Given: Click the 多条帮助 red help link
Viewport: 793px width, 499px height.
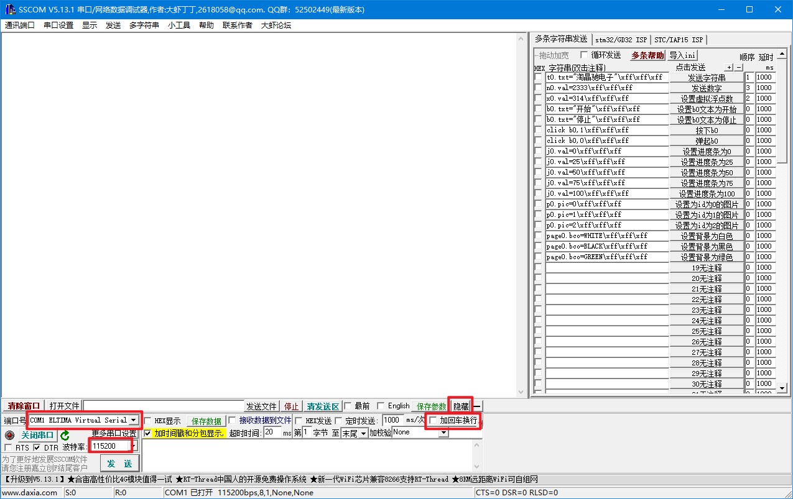Looking at the screenshot, I should pyautogui.click(x=646, y=55).
